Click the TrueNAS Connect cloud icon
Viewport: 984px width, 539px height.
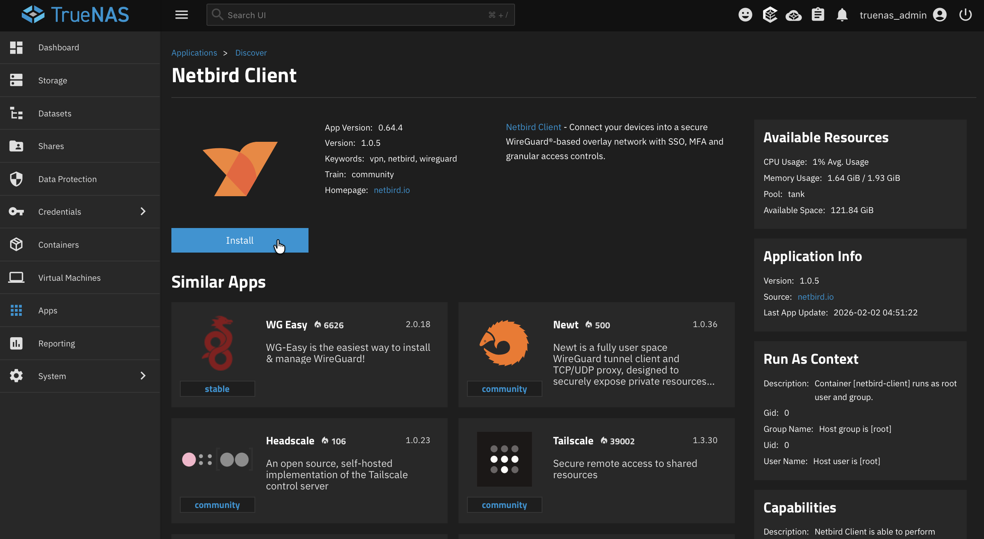tap(793, 15)
